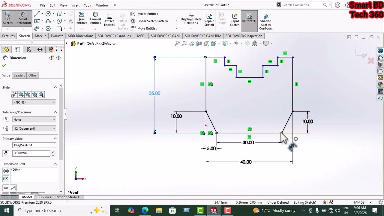
Task: Open Display/Delete Relations
Action: (x=191, y=19)
